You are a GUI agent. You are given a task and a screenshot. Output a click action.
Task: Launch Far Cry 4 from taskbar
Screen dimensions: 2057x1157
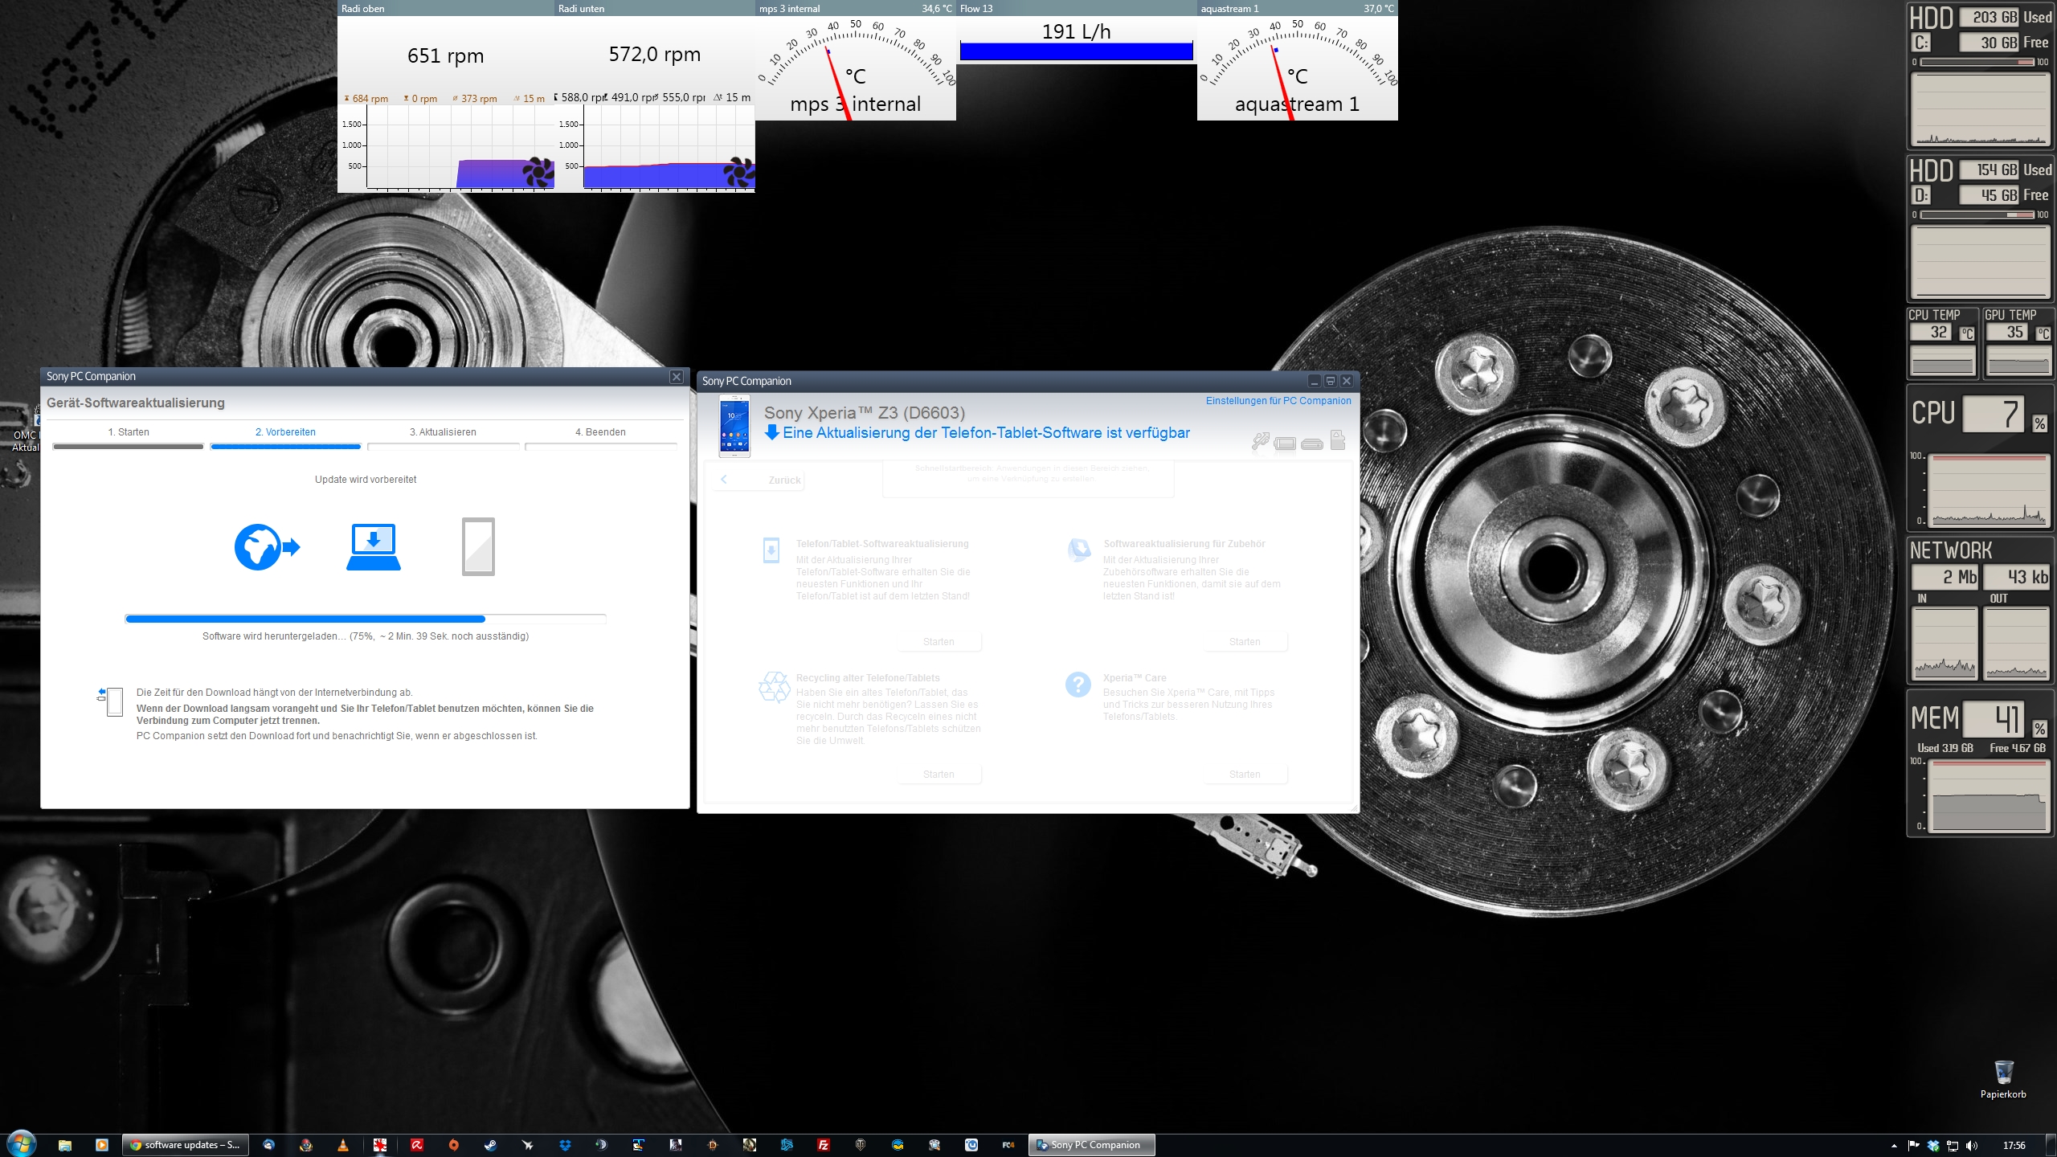click(1008, 1145)
